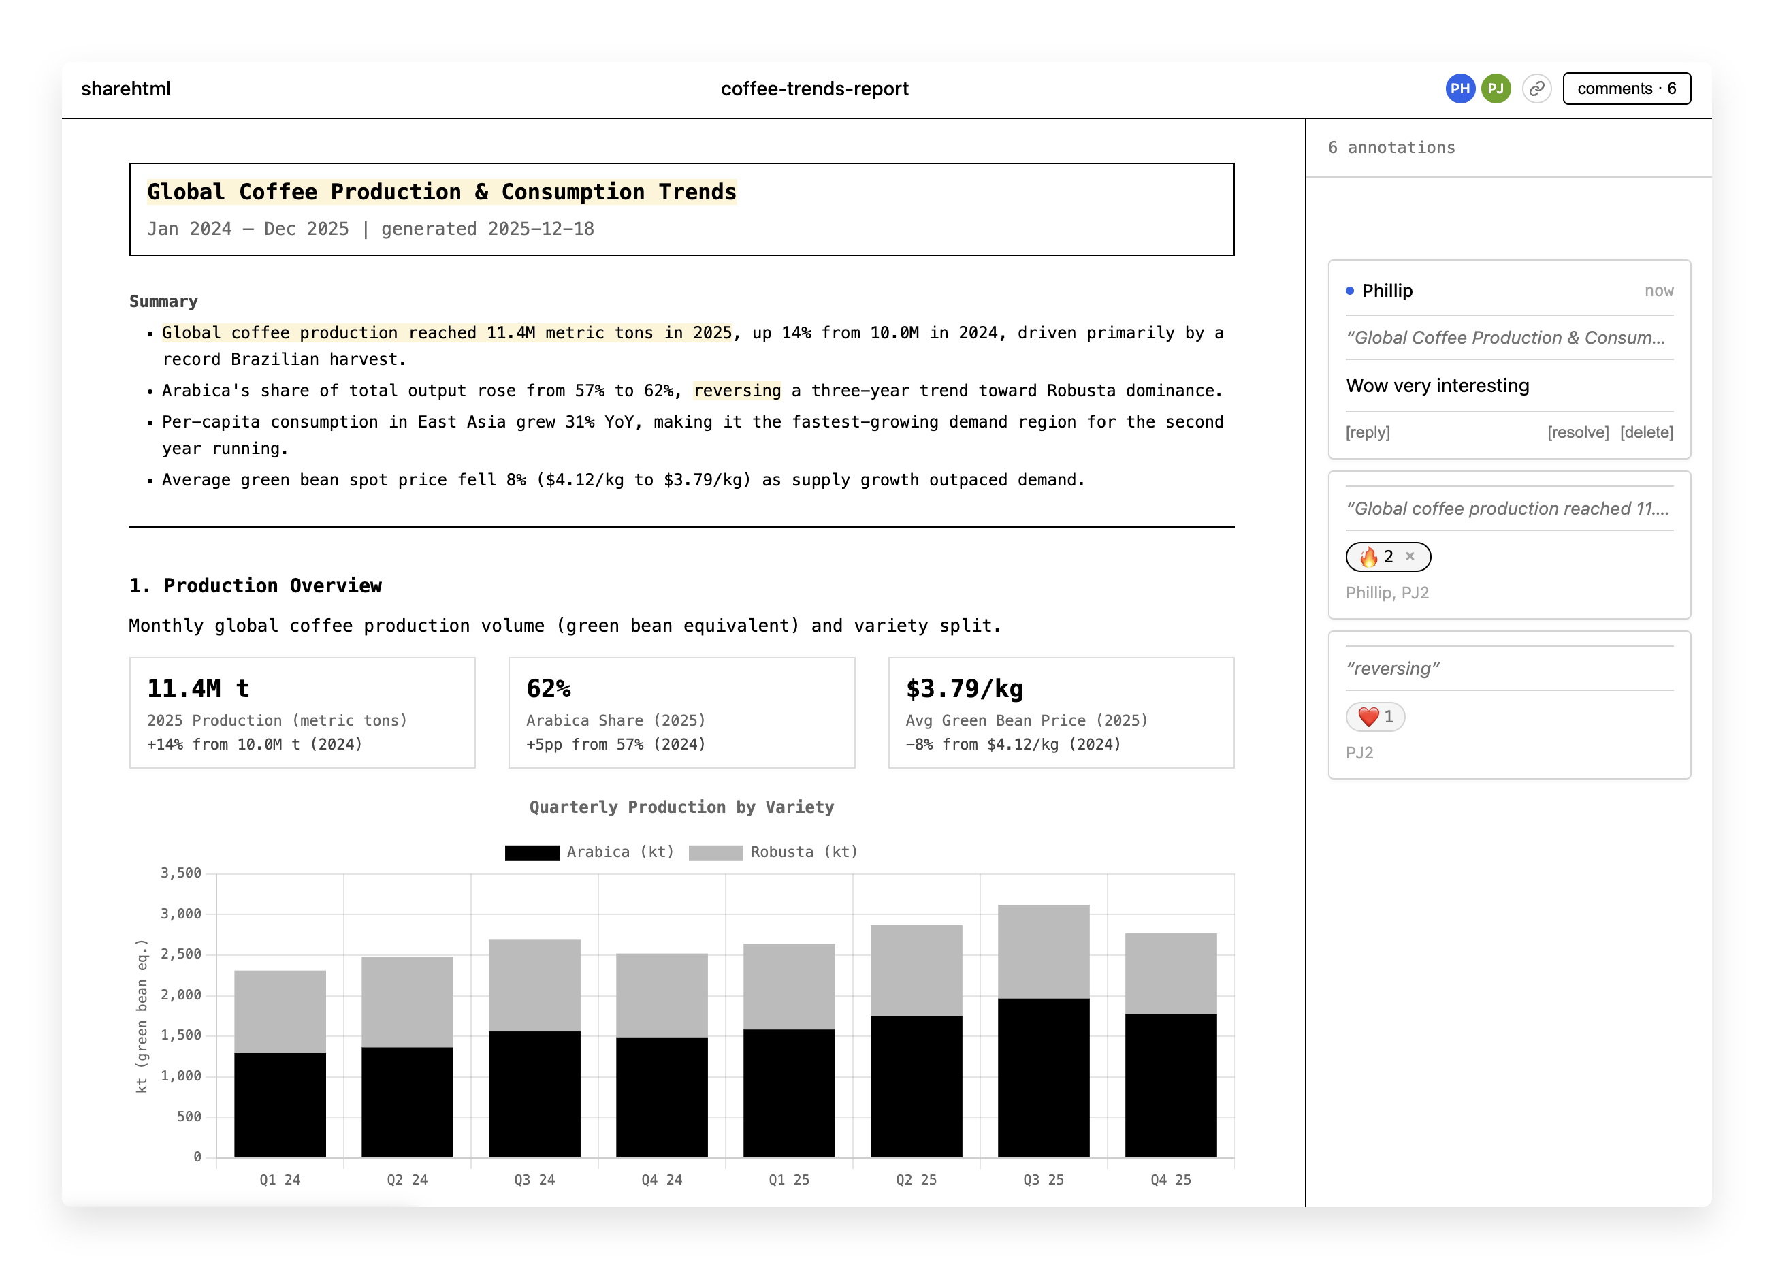
Task: Toggle Robusta (kt) legend swatch
Action: pos(715,852)
